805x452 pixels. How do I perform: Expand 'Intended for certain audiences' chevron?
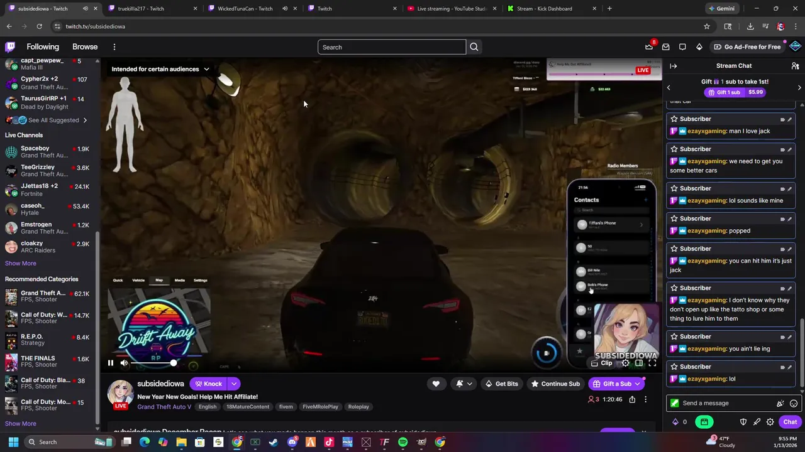pyautogui.click(x=206, y=69)
